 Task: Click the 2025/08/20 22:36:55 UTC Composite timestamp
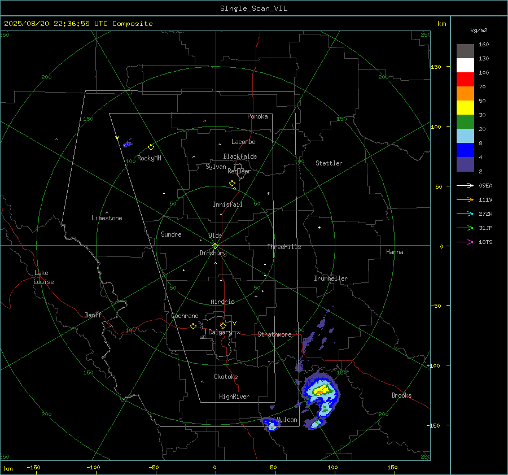click(x=78, y=24)
